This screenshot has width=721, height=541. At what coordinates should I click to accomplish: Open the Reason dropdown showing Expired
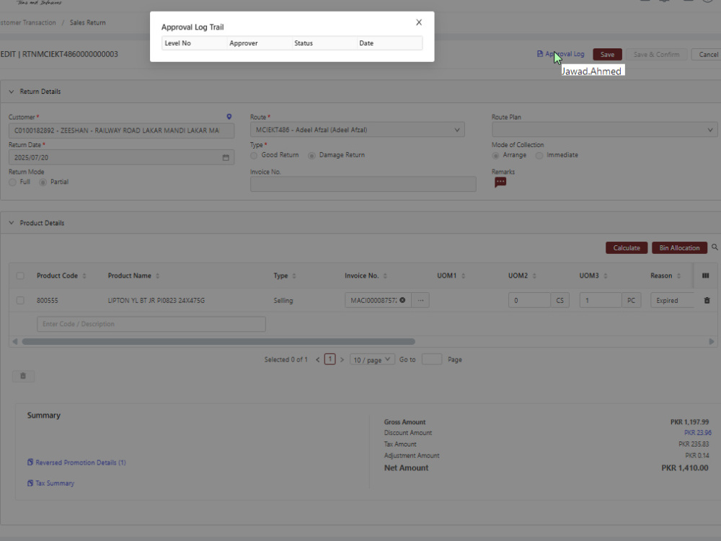click(672, 300)
